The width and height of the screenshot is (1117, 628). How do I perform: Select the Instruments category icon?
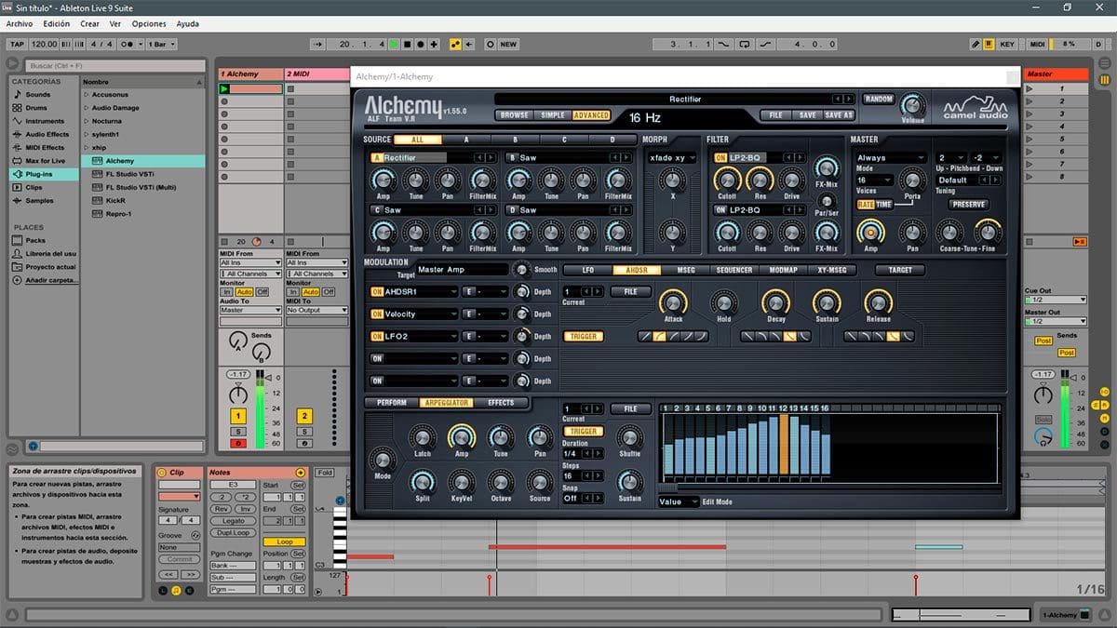coord(17,121)
